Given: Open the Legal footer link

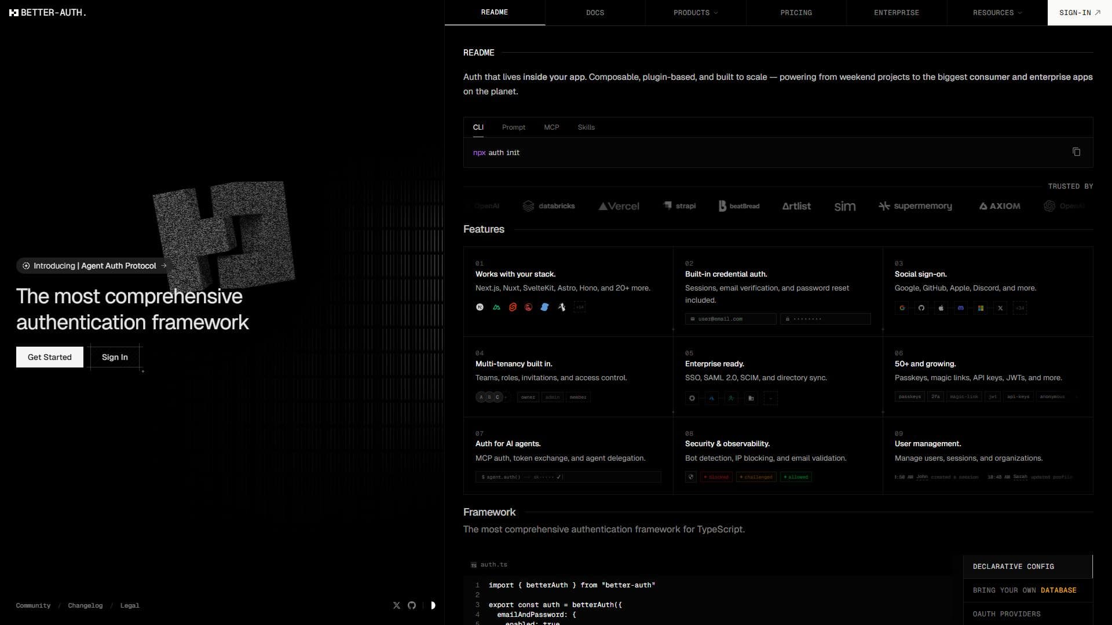Looking at the screenshot, I should click(130, 605).
